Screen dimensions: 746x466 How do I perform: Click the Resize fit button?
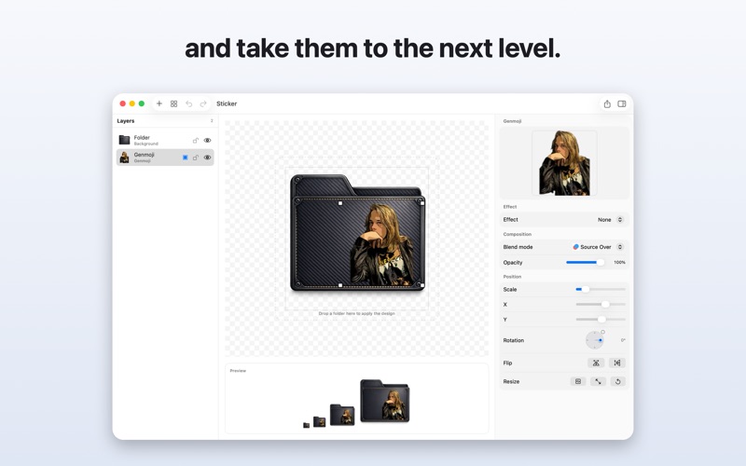(578, 381)
